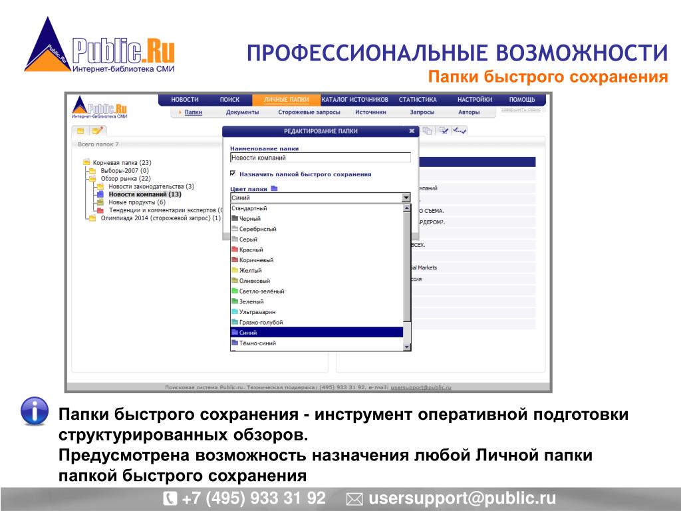Switch to Авторы submenu tab
This screenshot has height=511, width=681.
point(469,112)
